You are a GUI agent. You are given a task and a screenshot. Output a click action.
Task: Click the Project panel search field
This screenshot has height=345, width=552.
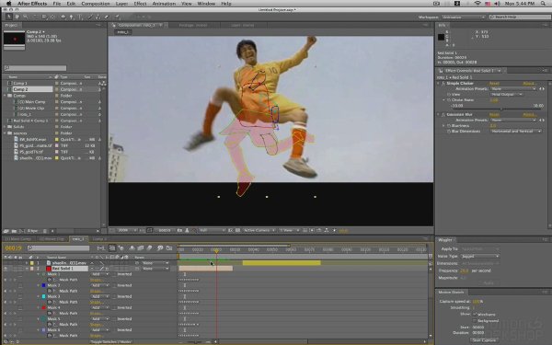[35, 68]
